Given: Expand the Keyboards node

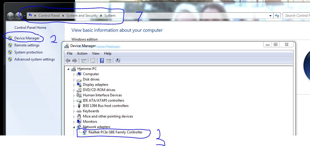Looking at the screenshot, I should [x=74, y=111].
